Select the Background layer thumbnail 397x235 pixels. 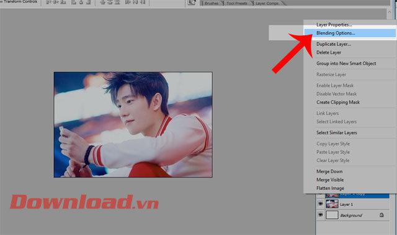pos(332,215)
